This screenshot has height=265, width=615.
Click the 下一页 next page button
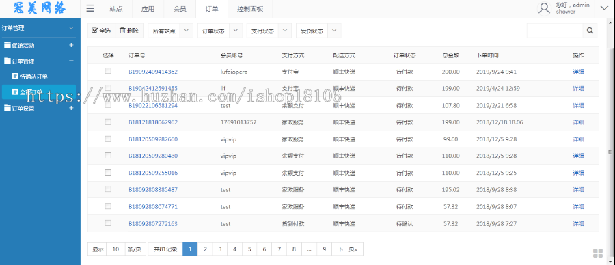pyautogui.click(x=348, y=249)
